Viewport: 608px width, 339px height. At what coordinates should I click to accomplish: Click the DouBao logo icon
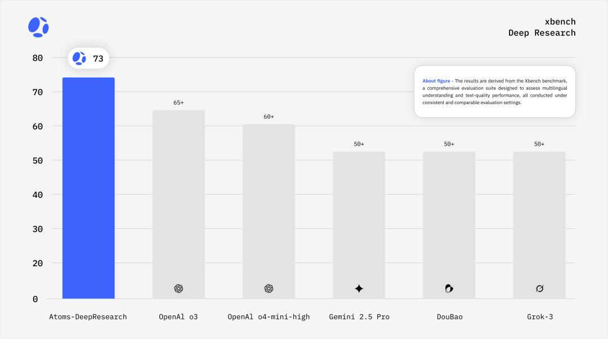click(x=449, y=288)
